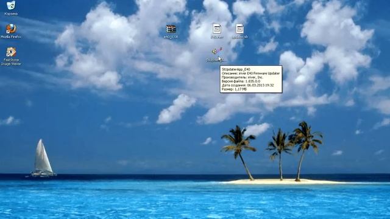Select the StUpdaterApp_E40 firmware updater icon
The height and width of the screenshot is (219, 390).
pyautogui.click(x=217, y=52)
